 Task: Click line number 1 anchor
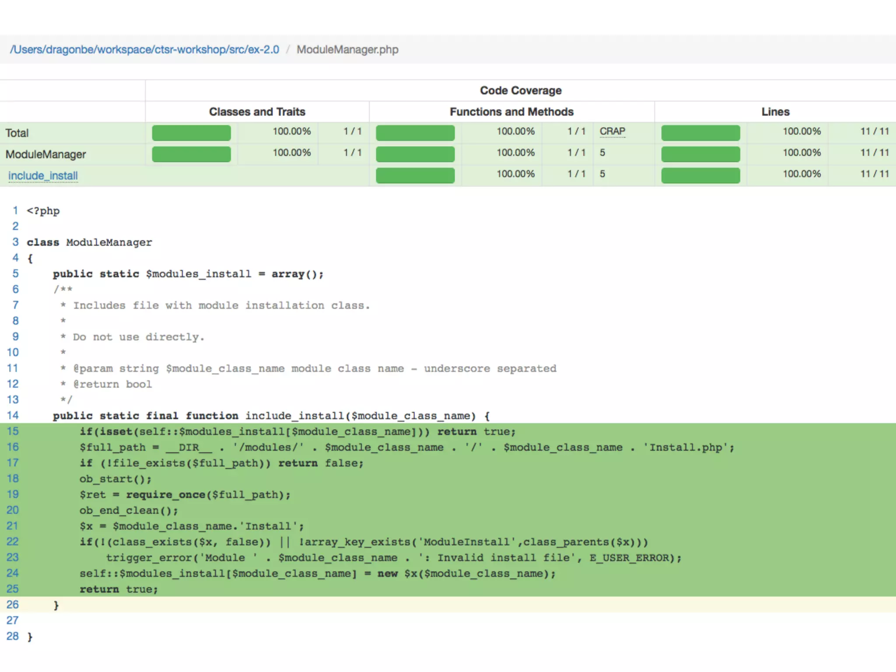coord(15,210)
